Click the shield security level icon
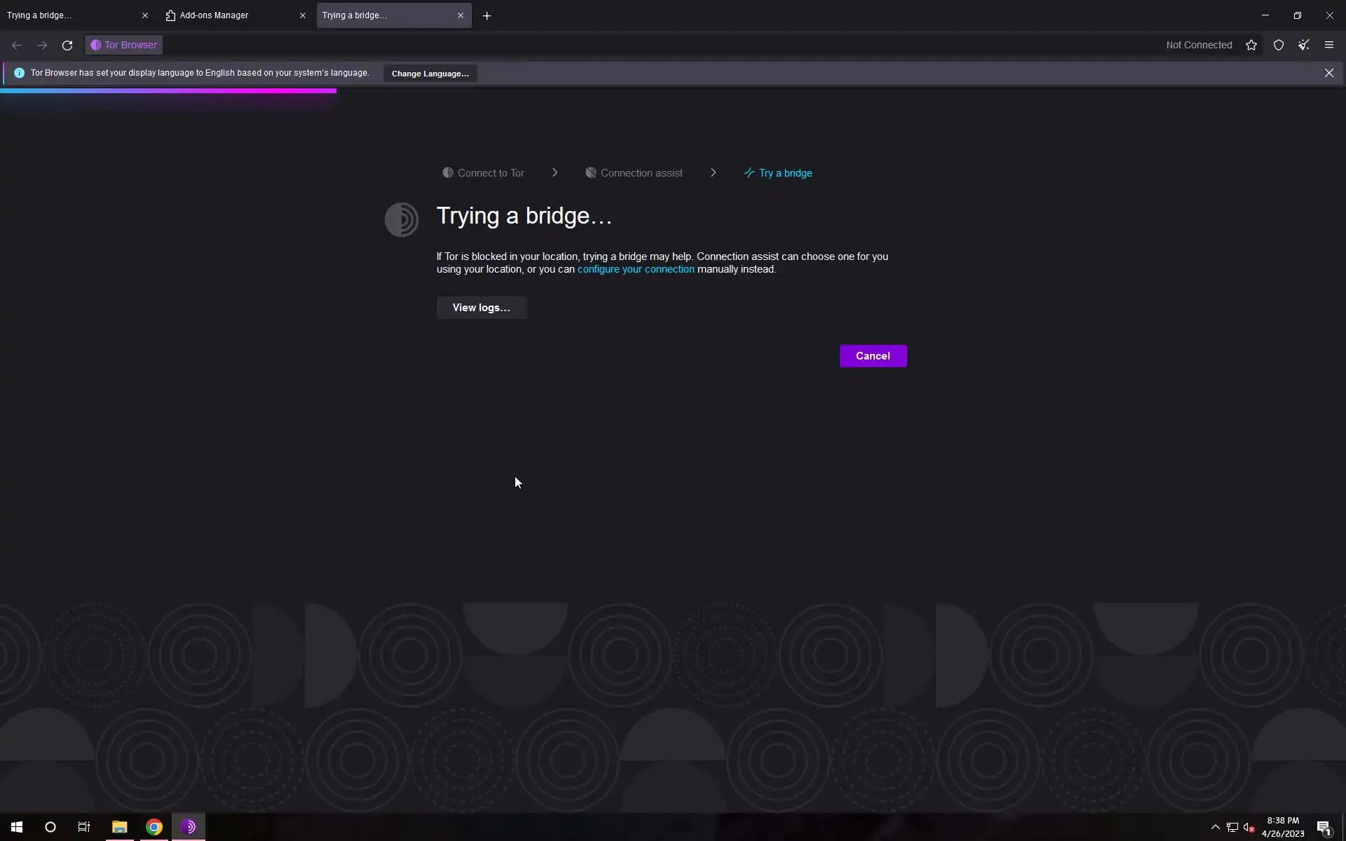 (1278, 45)
